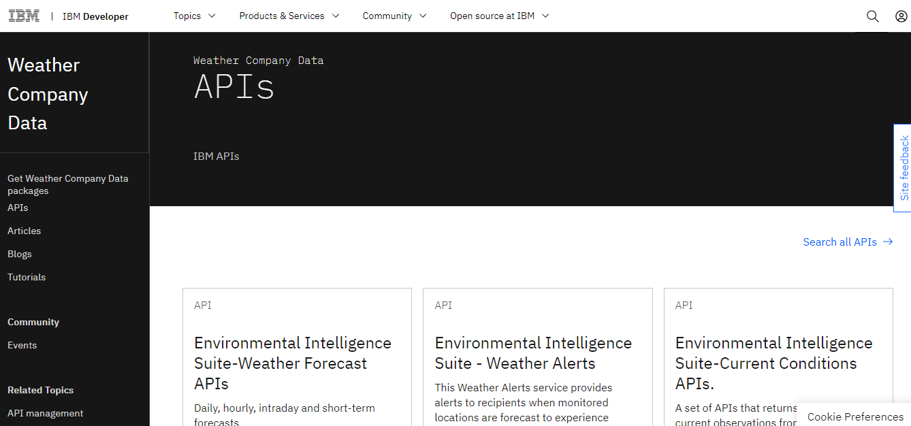Open the Site feedback tab

coord(902,168)
